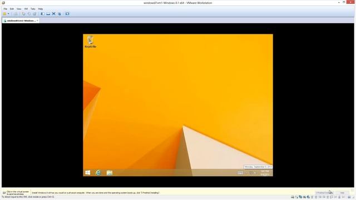356x200 pixels.
Task: Expand the power options dropdown arrow
Action: tap(8, 14)
